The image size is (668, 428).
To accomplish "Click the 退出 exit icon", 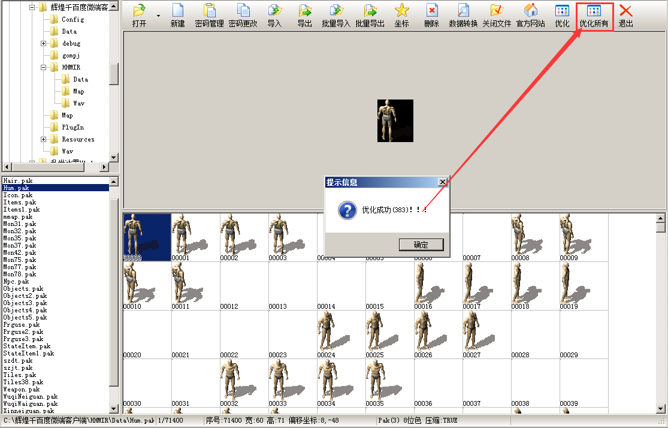I will [626, 16].
